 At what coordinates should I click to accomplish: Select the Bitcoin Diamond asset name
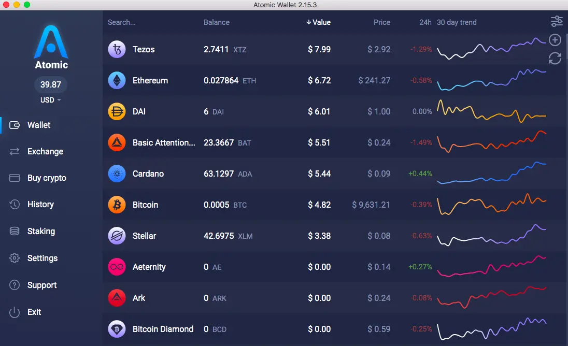[163, 329]
